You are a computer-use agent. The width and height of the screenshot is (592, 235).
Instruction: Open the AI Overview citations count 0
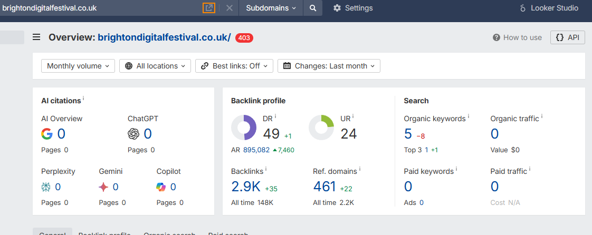(x=61, y=134)
